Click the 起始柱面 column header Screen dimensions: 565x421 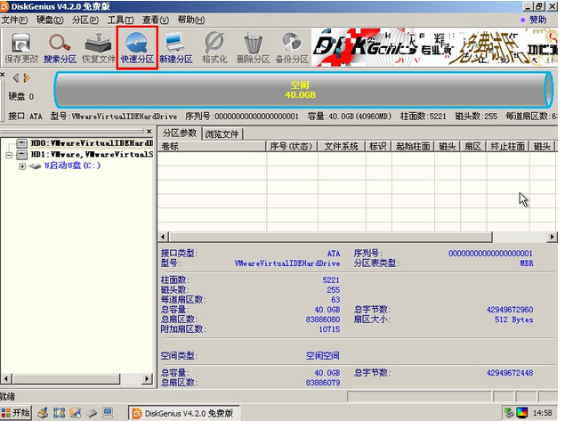click(413, 146)
